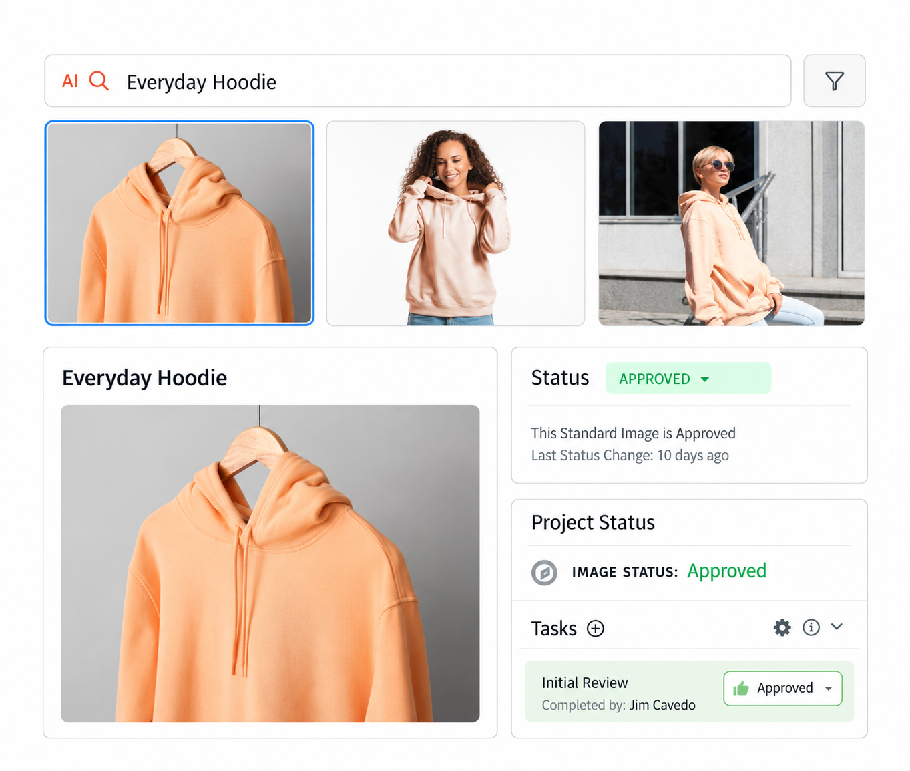Select the hanging orange hoodie thumbnail

click(180, 223)
